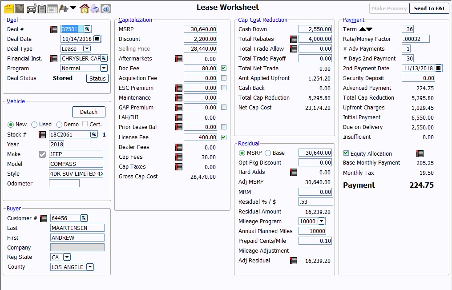Toggle the GAP Premium checkbox
Image resolution: width=452 pixels, height=290 pixels.
pyautogui.click(x=224, y=107)
